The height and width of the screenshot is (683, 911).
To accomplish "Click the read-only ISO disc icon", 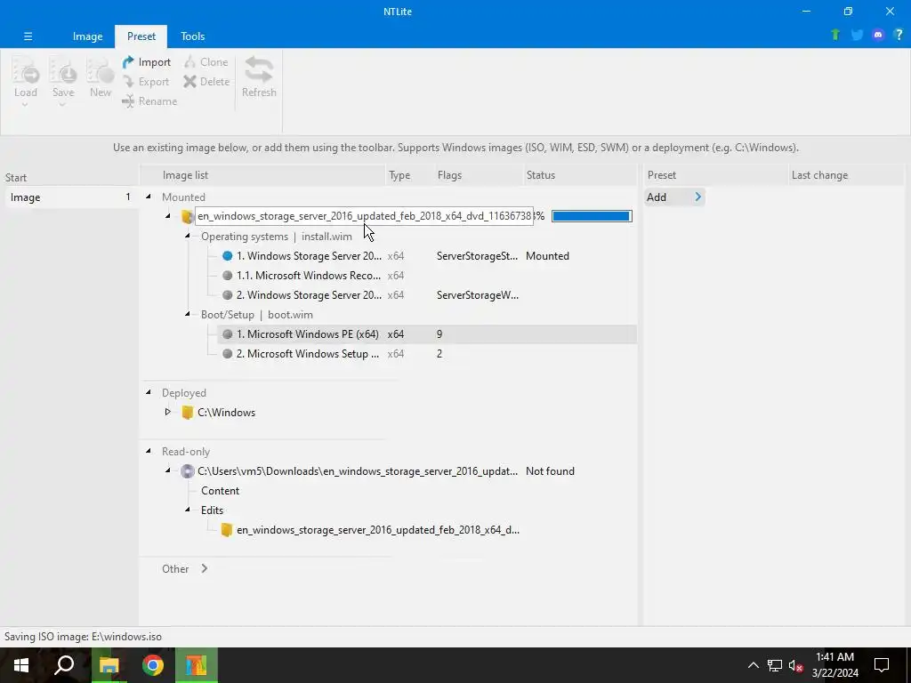I will (x=187, y=471).
